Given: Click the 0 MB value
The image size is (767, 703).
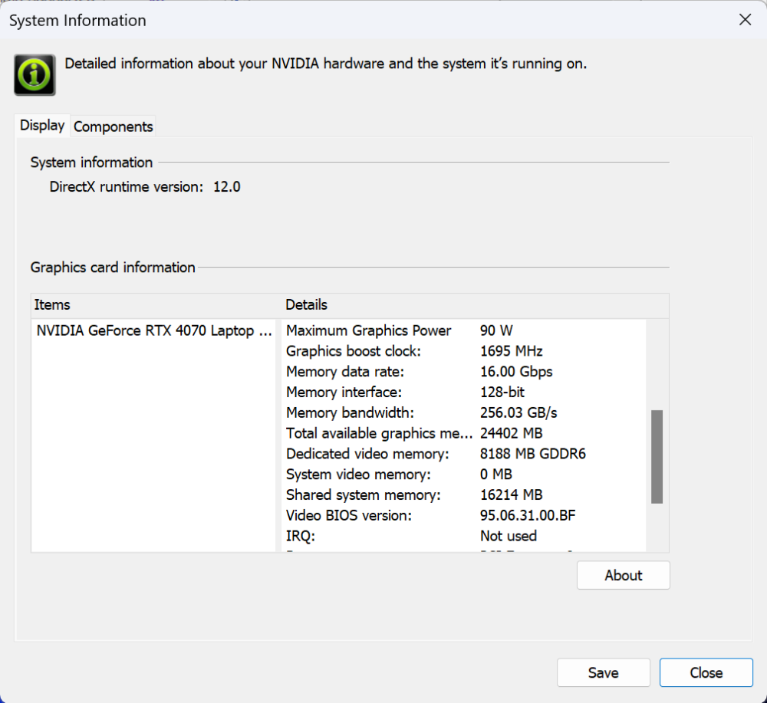Looking at the screenshot, I should [x=496, y=475].
